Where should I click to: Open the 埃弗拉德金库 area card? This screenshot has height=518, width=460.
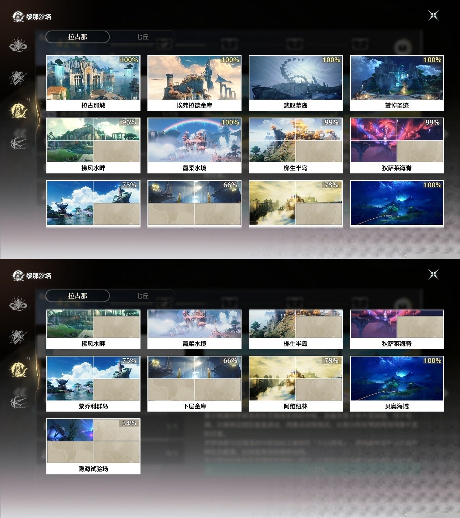[x=194, y=83]
